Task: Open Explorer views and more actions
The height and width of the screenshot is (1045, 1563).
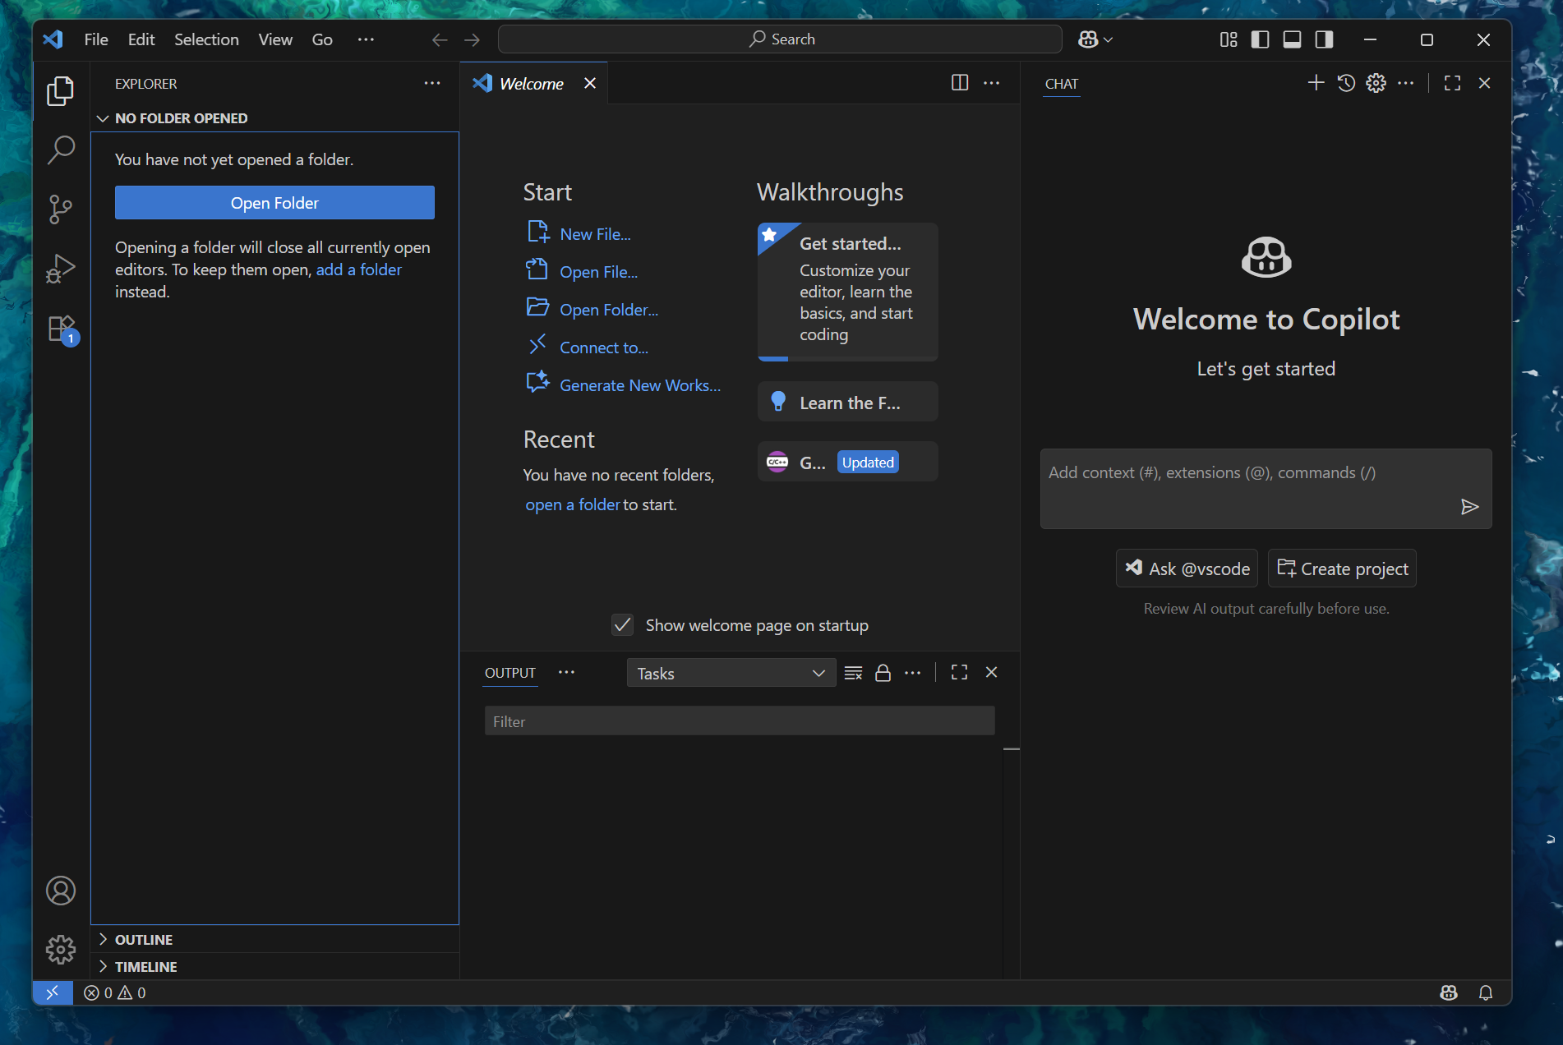Action: click(432, 83)
